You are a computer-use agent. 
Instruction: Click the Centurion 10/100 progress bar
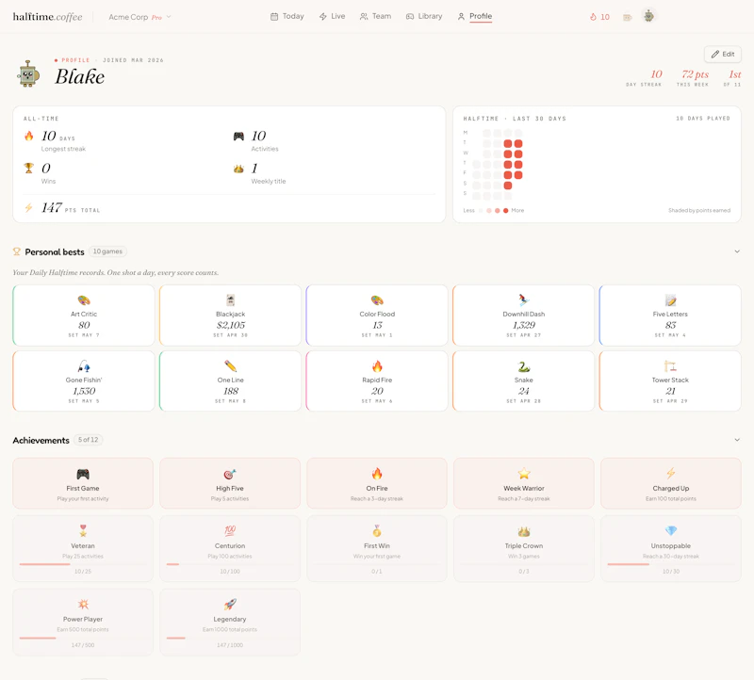[x=230, y=564]
